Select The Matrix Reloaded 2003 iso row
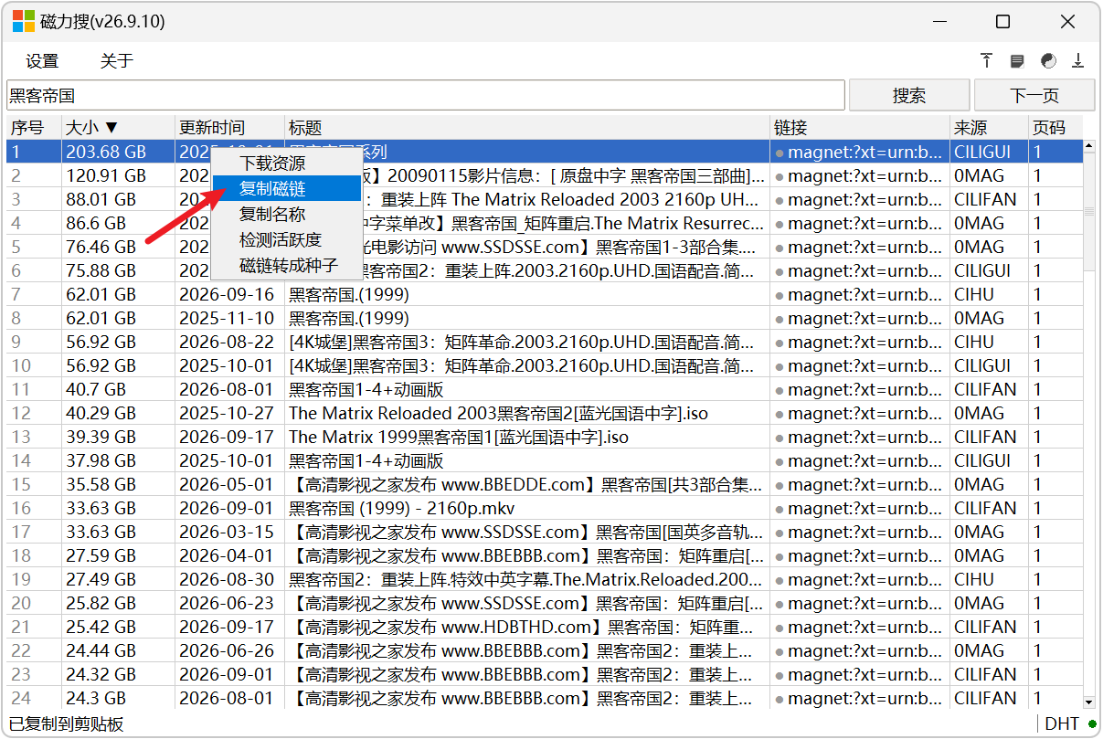Image resolution: width=1103 pixels, height=739 pixels. (545, 413)
